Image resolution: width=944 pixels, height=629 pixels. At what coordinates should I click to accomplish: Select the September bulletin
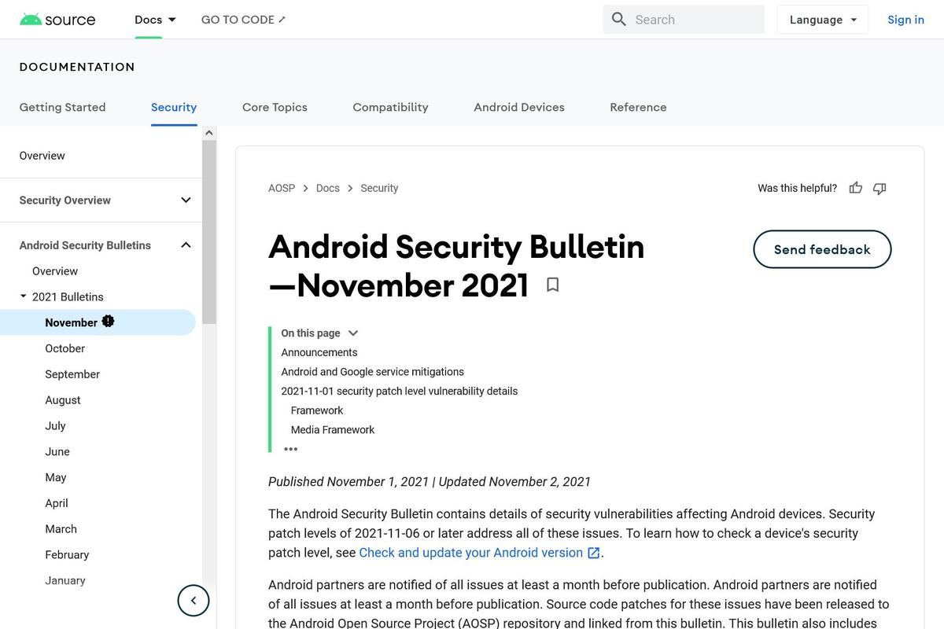pyautogui.click(x=72, y=374)
